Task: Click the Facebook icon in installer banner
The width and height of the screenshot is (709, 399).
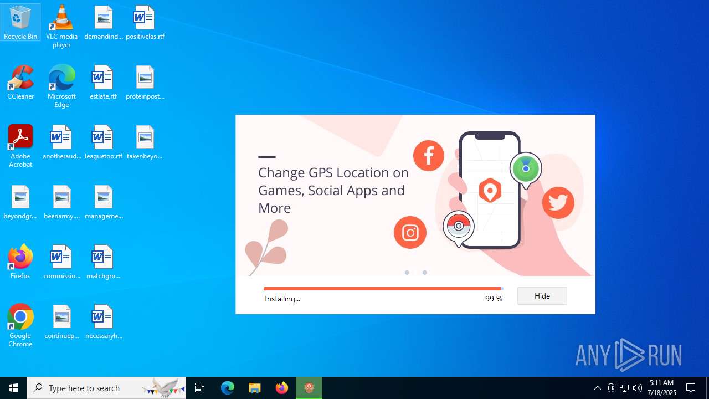Action: (429, 156)
